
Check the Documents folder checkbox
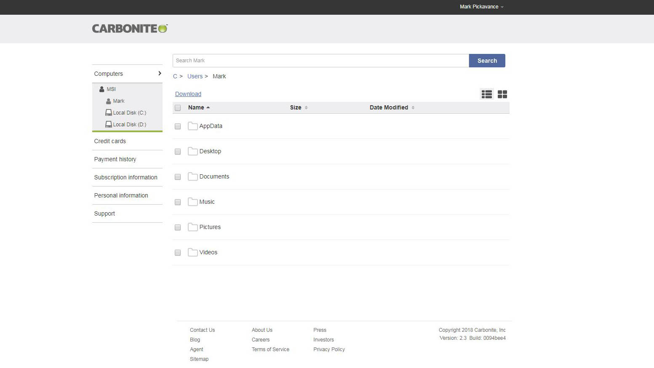[x=178, y=177]
